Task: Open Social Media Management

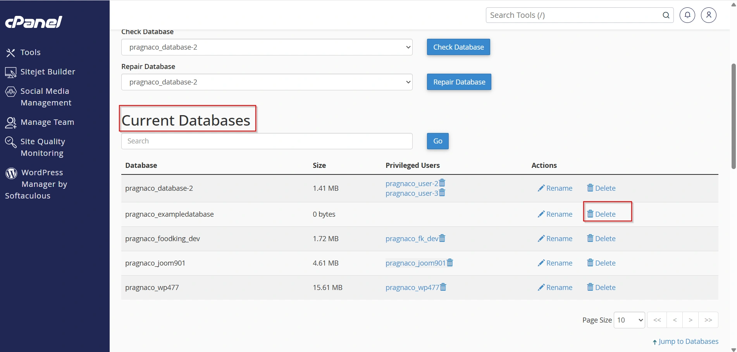Action: (x=46, y=97)
